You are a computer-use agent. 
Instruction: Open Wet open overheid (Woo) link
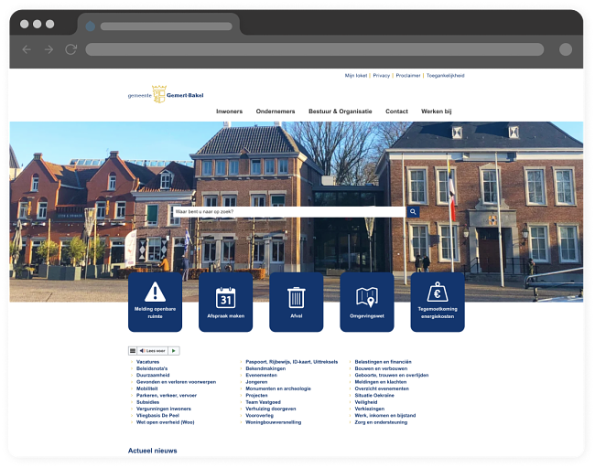pos(165,422)
